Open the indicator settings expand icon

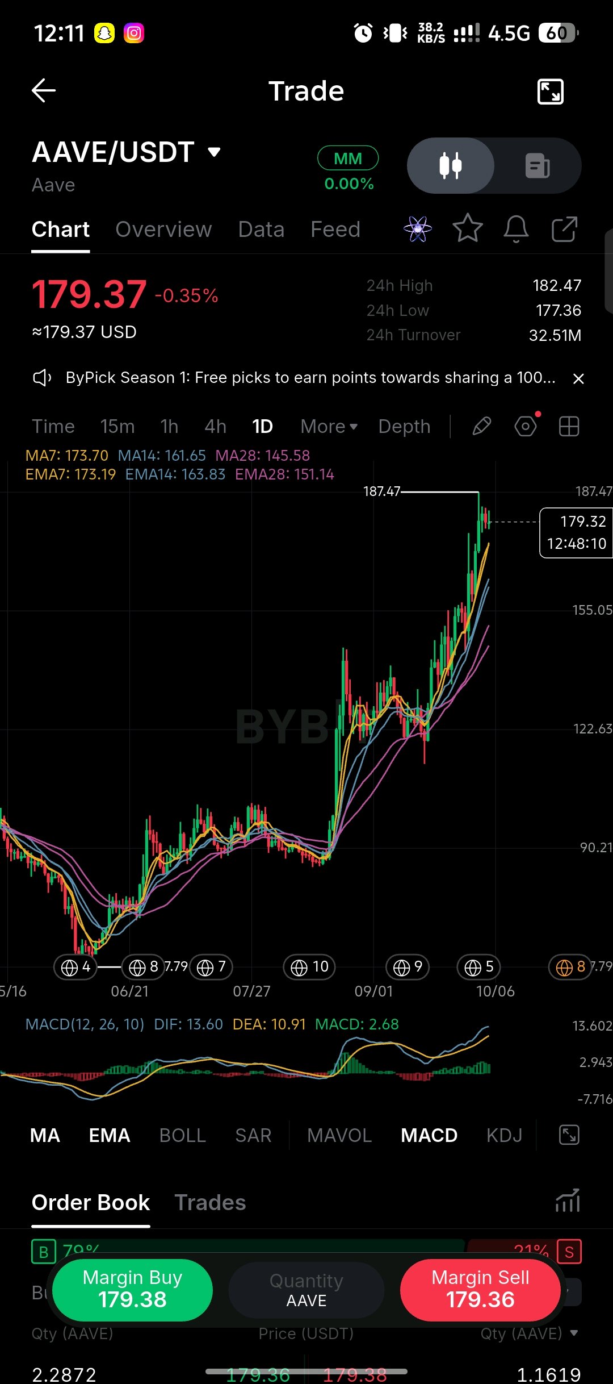pos(569,1135)
